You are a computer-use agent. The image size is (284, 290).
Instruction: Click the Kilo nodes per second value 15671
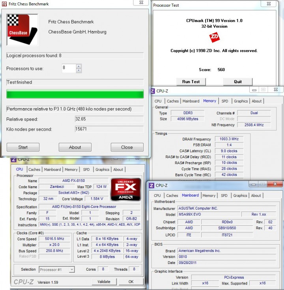(109, 129)
